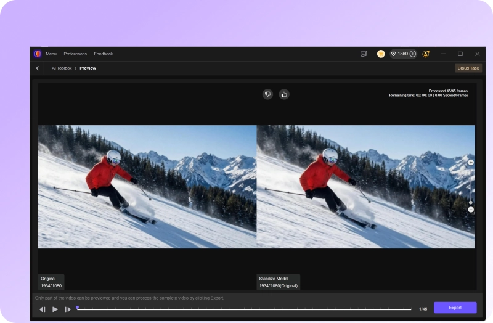The image size is (493, 323).
Task: Open the user account icon
Action: coord(426,54)
